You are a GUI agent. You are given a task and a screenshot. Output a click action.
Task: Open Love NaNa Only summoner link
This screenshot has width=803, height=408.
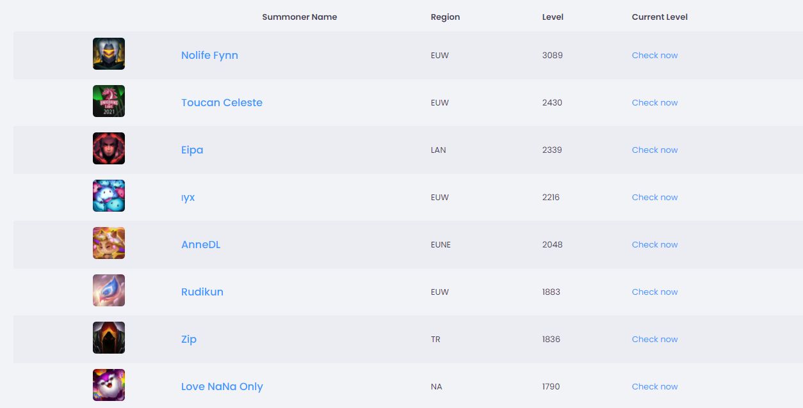coord(222,386)
